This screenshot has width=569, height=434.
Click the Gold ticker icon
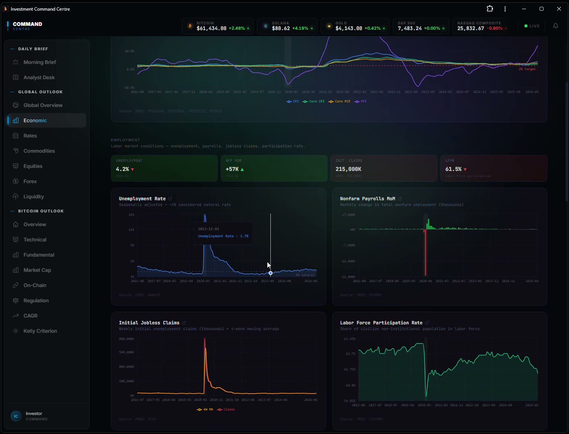pyautogui.click(x=329, y=26)
